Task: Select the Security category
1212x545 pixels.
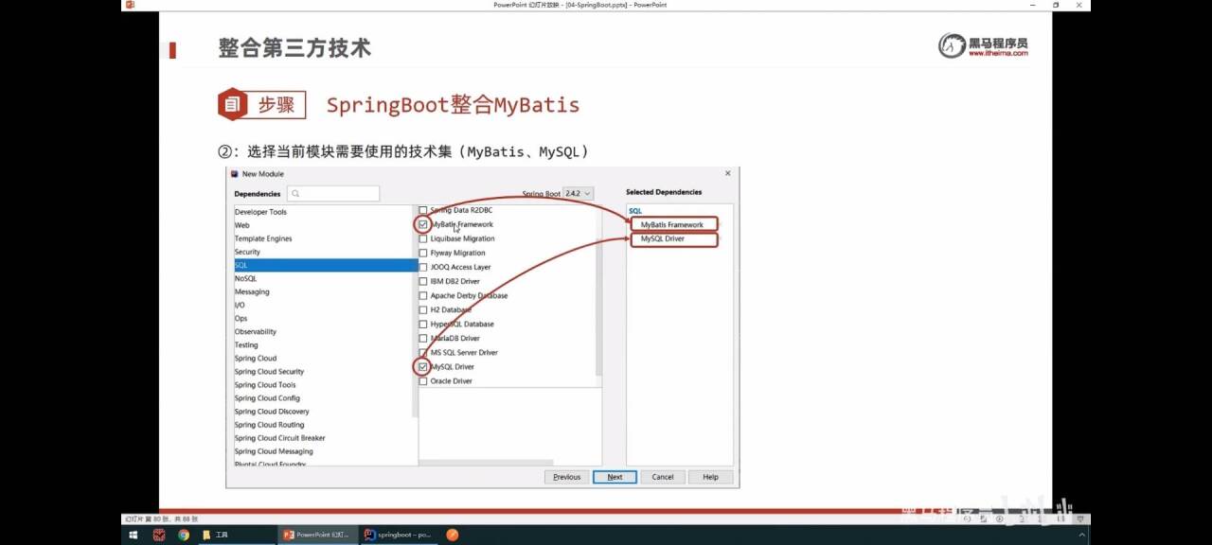Action: pos(247,252)
